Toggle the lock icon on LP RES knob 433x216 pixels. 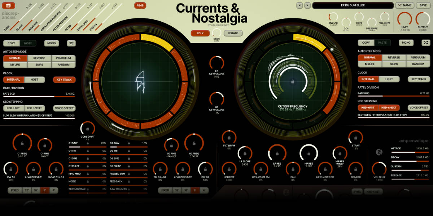[277, 154]
